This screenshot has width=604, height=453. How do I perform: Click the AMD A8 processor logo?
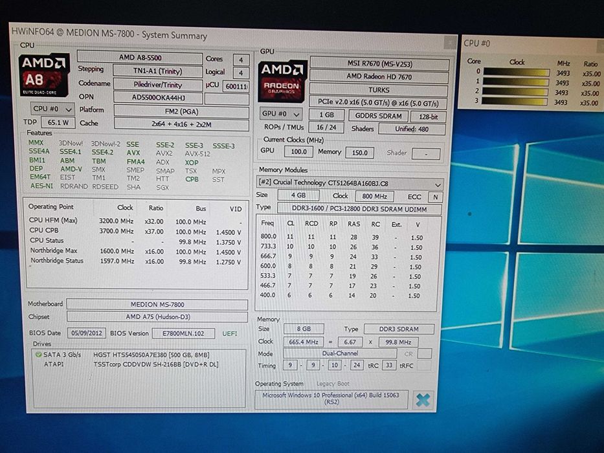pyautogui.click(x=44, y=74)
